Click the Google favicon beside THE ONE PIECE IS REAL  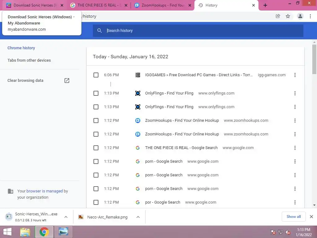click(x=138, y=148)
